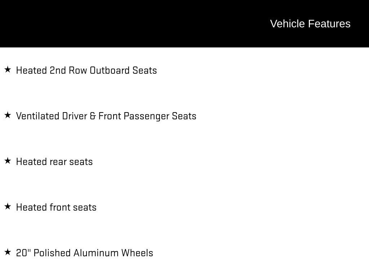Click the word Polished in wheels feature
369x276 pixels.
pos(52,253)
